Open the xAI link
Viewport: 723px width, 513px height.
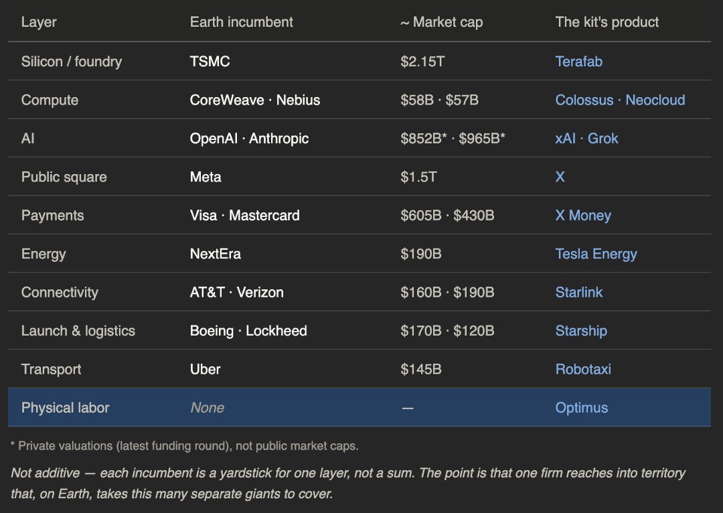coord(565,139)
